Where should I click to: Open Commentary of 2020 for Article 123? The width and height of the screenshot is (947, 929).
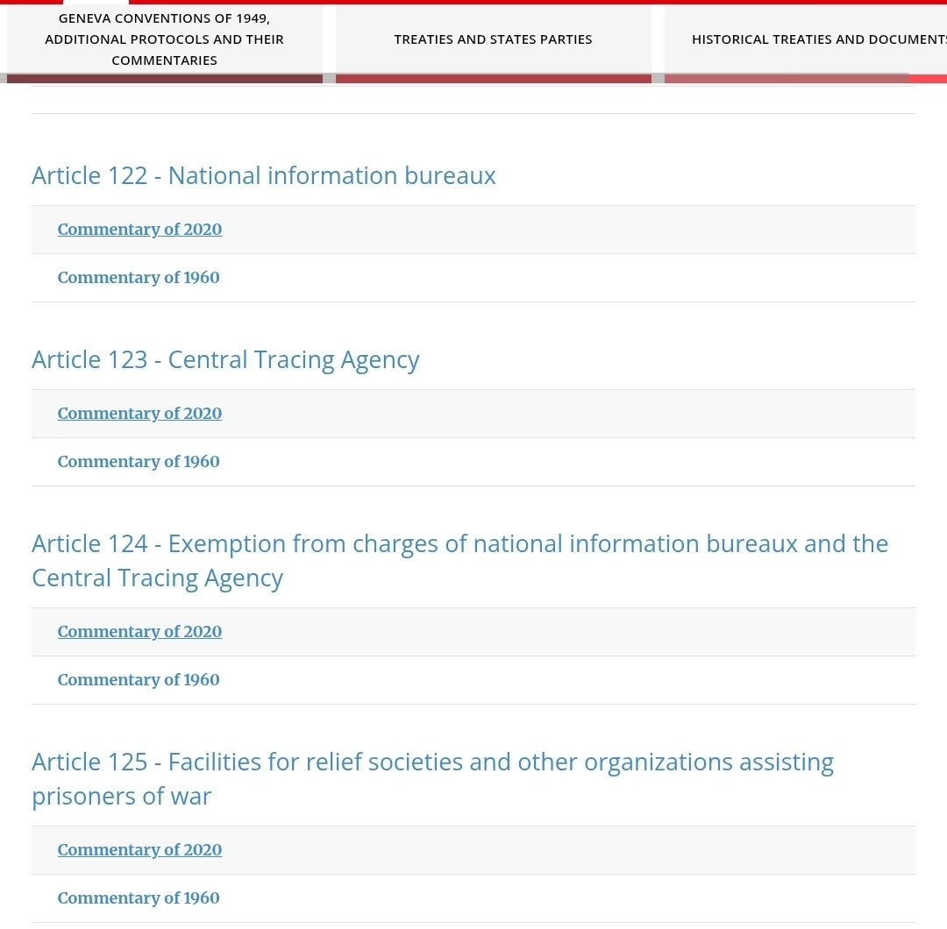point(139,414)
